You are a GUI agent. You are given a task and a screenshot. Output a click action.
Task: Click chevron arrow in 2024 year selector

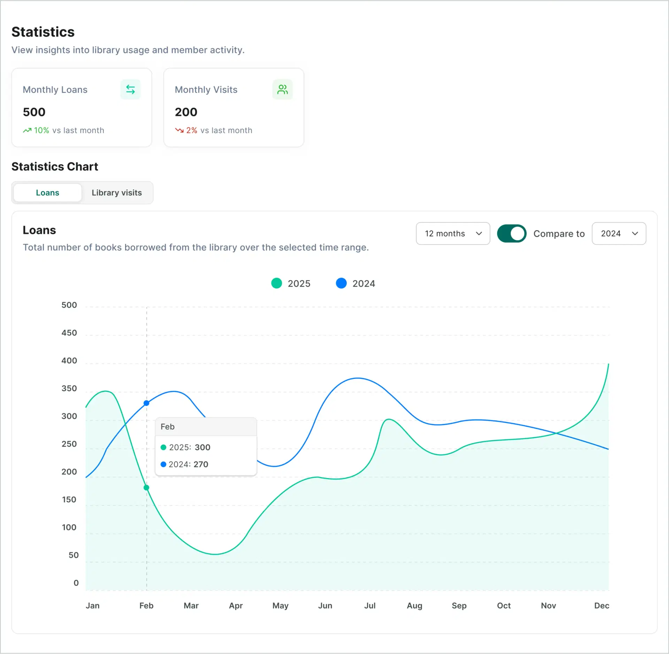(635, 234)
